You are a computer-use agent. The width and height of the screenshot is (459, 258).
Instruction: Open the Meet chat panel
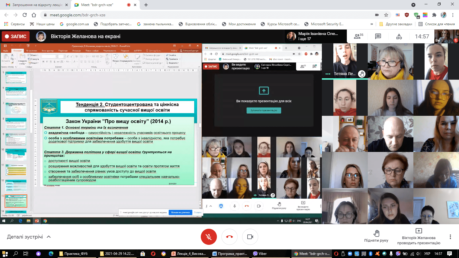click(378, 36)
